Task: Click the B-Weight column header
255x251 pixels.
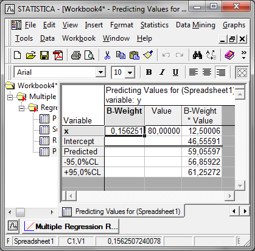Action: (x=124, y=115)
